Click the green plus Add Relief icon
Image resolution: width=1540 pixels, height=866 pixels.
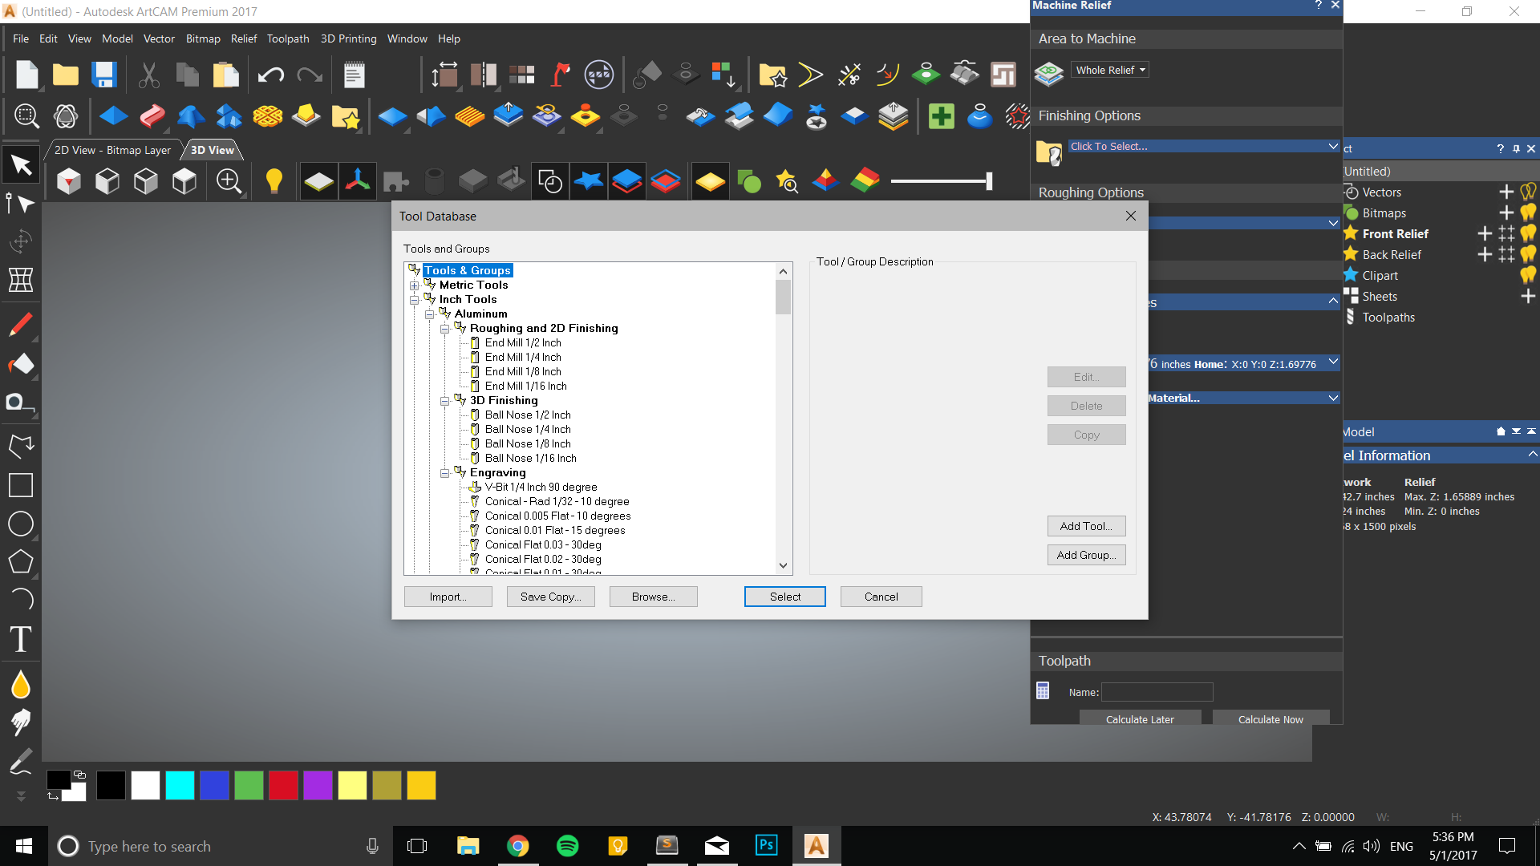coord(941,116)
